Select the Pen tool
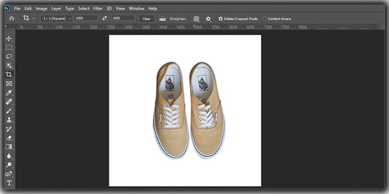The width and height of the screenshot is (389, 194). [x=9, y=174]
